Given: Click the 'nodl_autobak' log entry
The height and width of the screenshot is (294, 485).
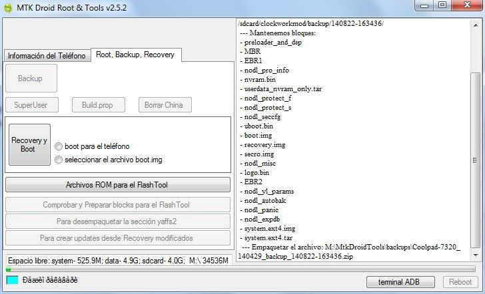Looking at the screenshot, I should [x=263, y=200].
